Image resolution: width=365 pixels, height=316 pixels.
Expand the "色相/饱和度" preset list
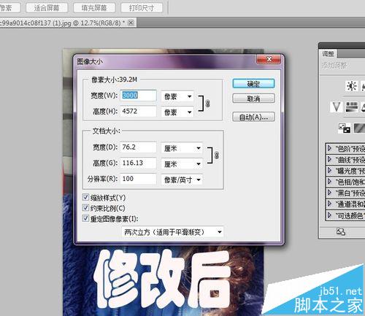point(330,182)
